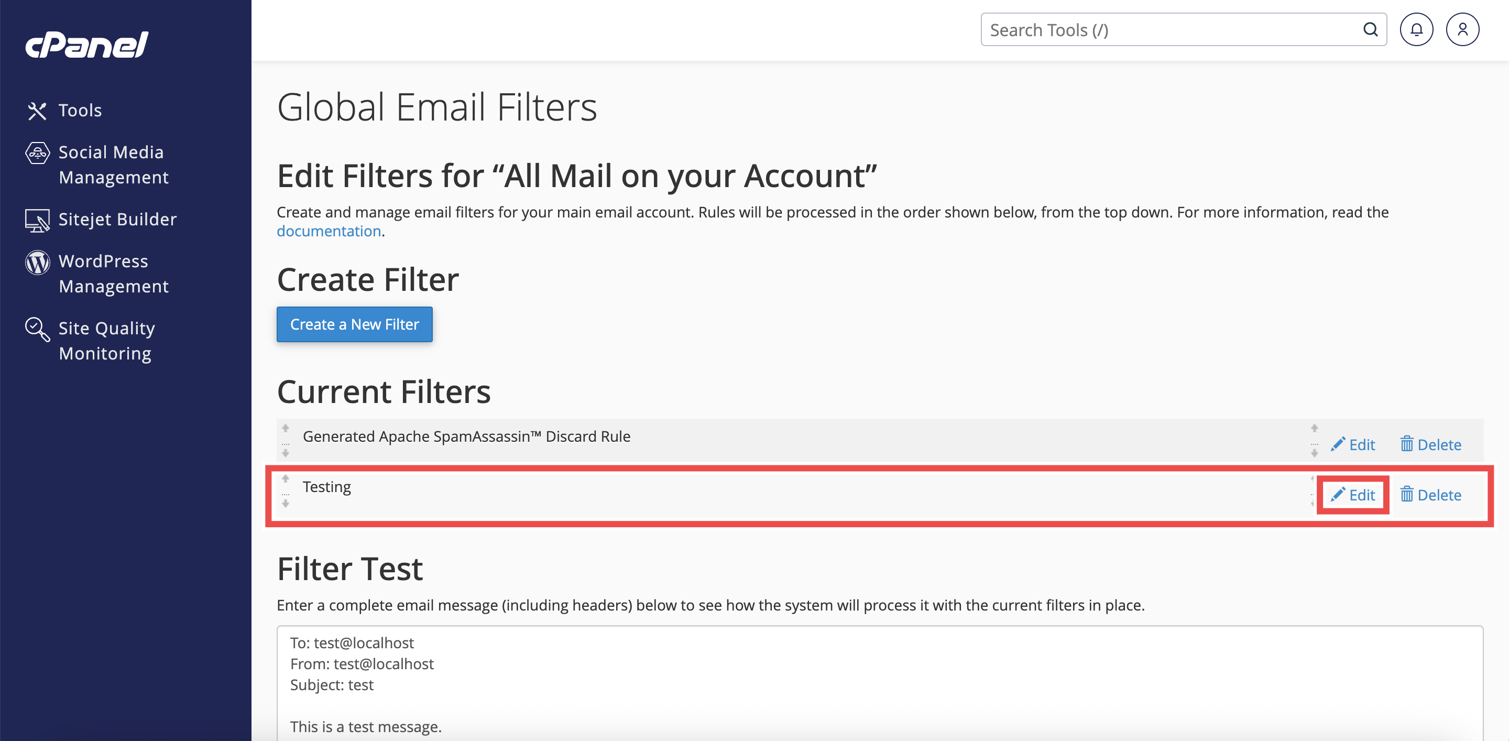Delete the SpamAssassin Discard Rule filter
Viewport: 1509px width, 741px height.
1430,444
